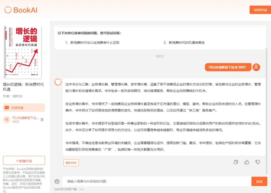Delete the conversation with trash icon
This screenshot has height=193, width=271.
(x=42, y=120)
